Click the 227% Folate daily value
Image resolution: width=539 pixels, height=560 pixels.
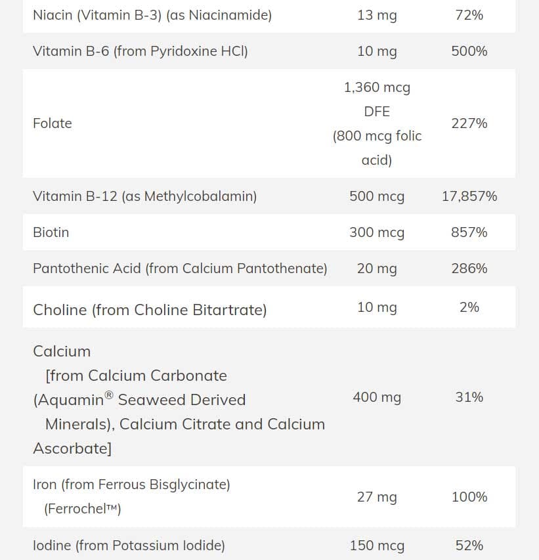coord(469,123)
